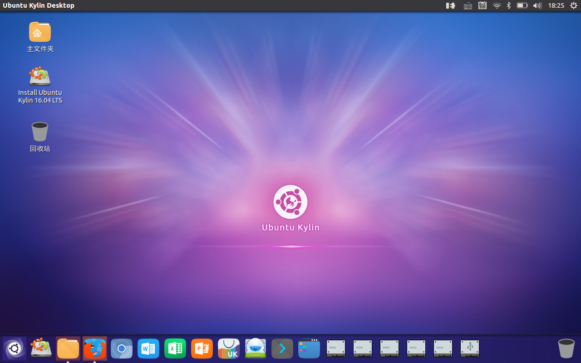Start WPS Presentation orange icon in dock
Viewport: 581px width, 363px height.
(x=202, y=348)
